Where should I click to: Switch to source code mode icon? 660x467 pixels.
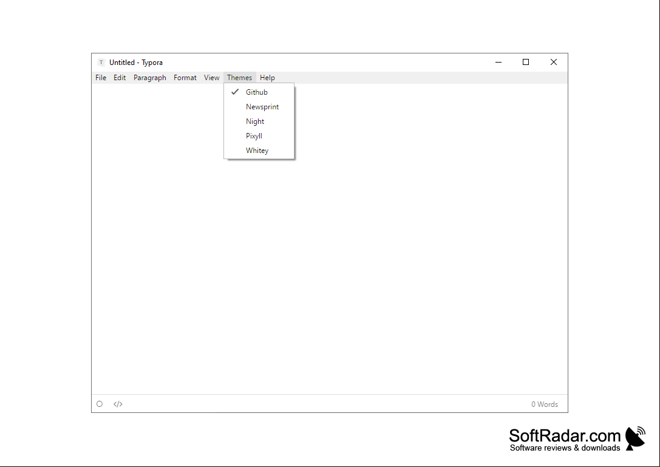tap(118, 404)
